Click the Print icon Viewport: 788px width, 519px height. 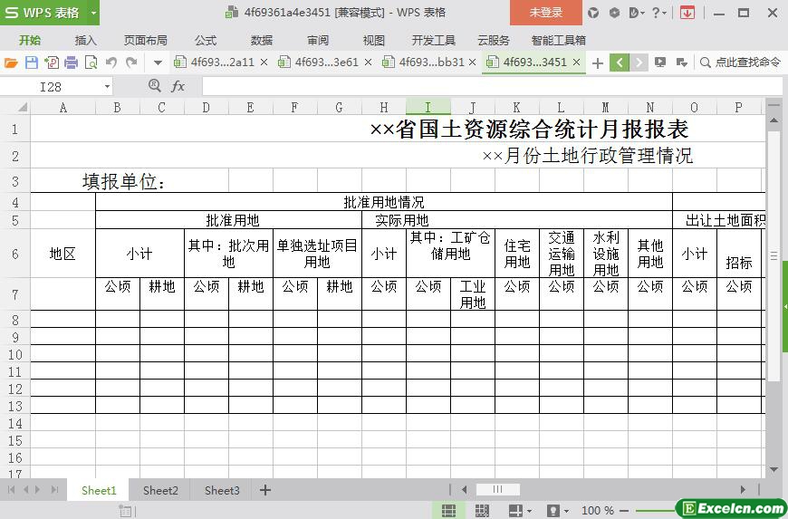(x=71, y=62)
